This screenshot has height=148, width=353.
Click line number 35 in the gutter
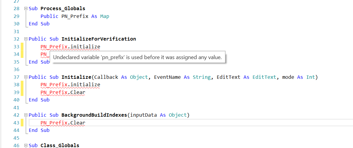pyautogui.click(x=16, y=62)
